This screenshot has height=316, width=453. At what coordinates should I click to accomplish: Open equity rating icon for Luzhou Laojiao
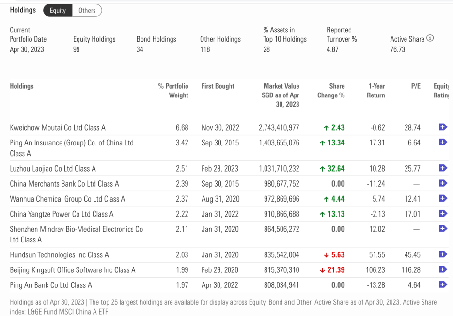coord(442,168)
